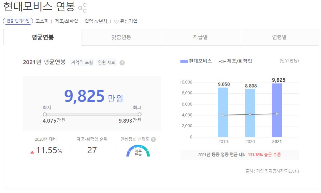Click the help icon next to 임원 제외 badge
This screenshot has width=321, height=193.
(x=122, y=62)
